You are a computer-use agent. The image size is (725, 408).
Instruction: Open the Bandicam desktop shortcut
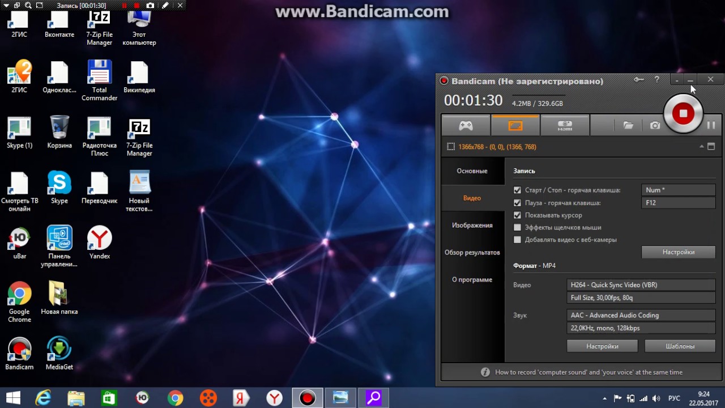tap(19, 354)
